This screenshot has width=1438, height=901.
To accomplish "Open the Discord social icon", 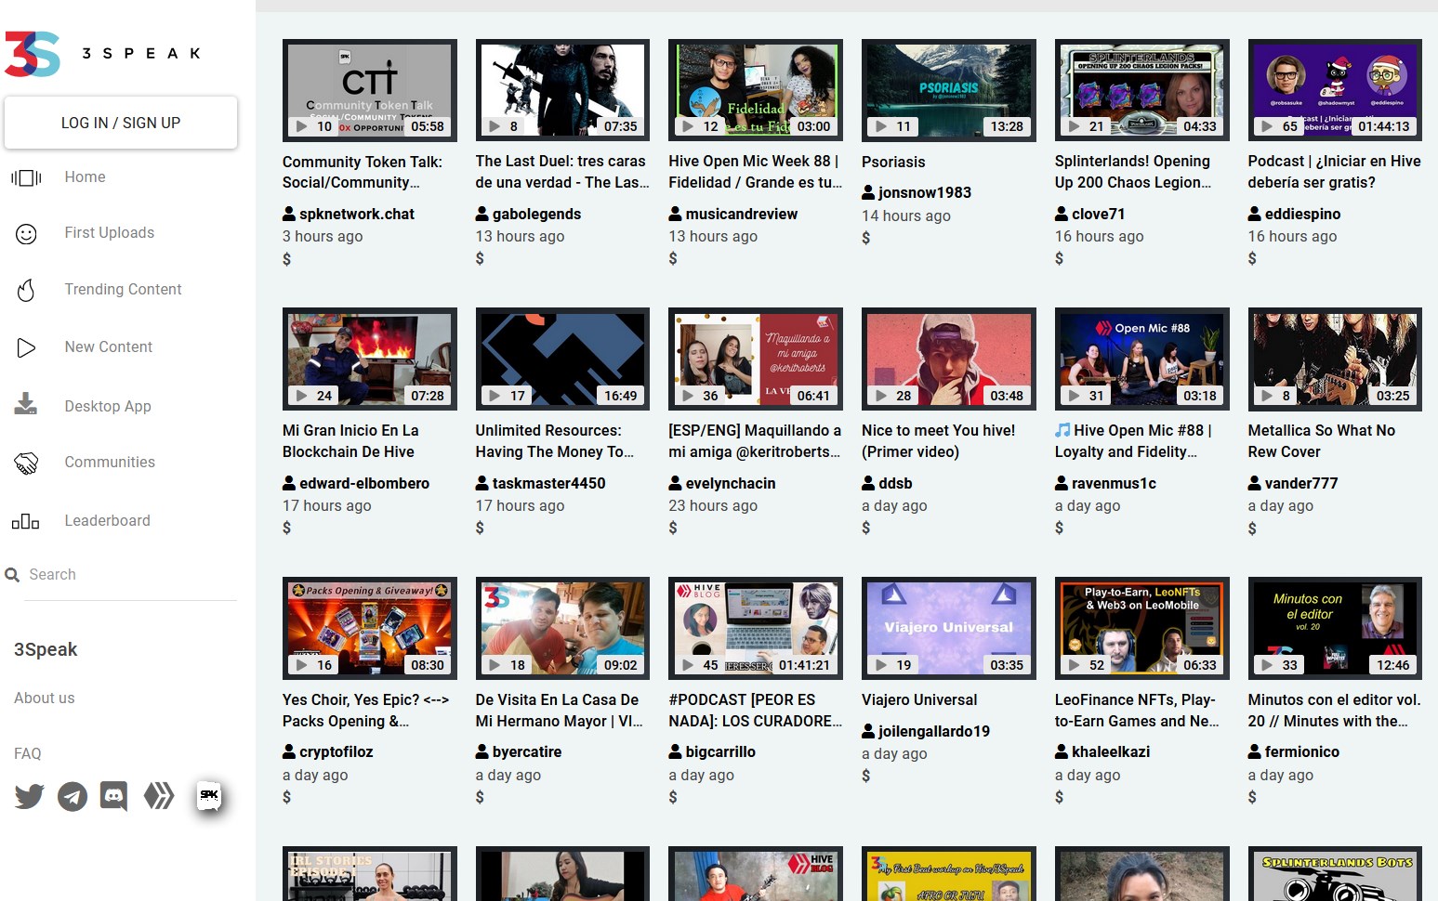I will (x=113, y=796).
